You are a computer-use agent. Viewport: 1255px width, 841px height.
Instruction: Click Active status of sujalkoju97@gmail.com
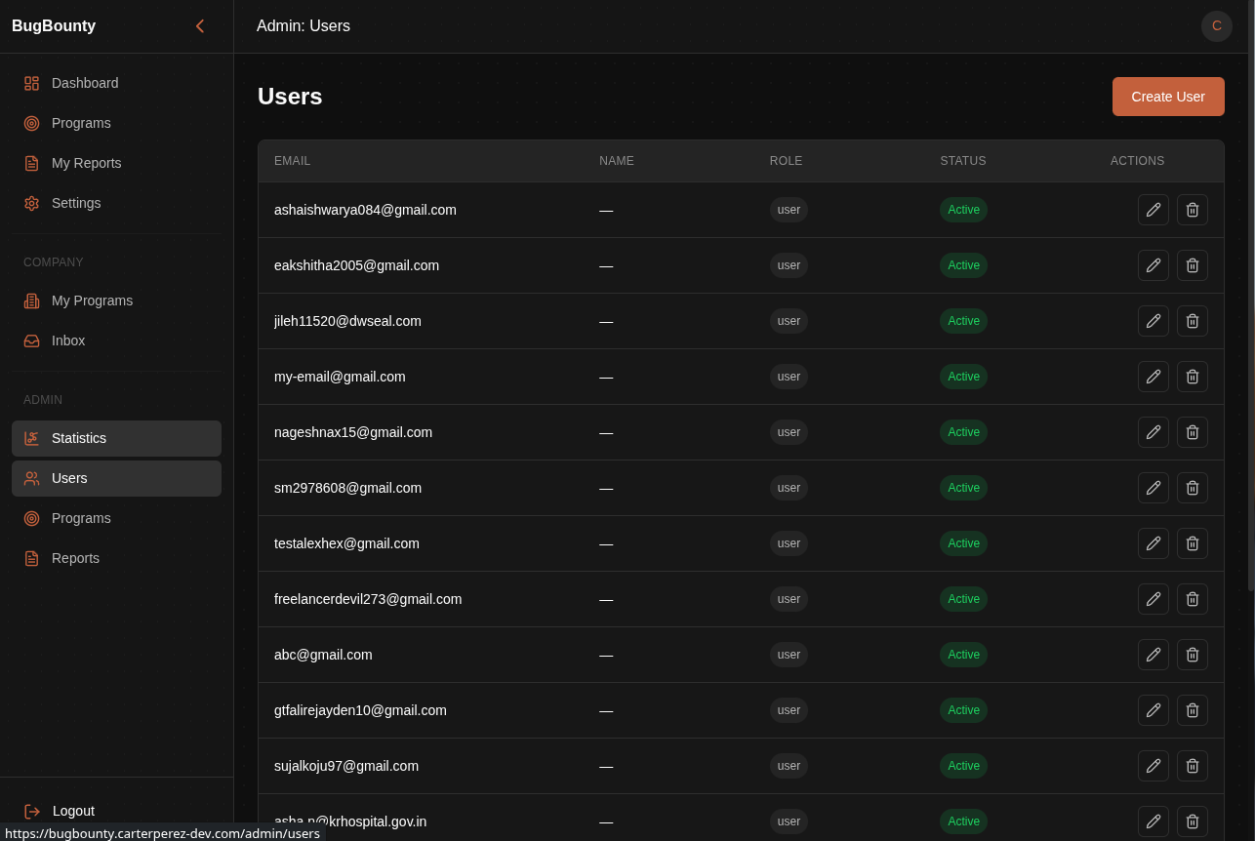(963, 766)
